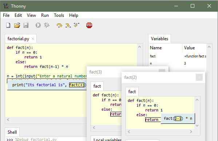Open the Tools menu
Screen dimensions: 218x141
(x=59, y=15)
